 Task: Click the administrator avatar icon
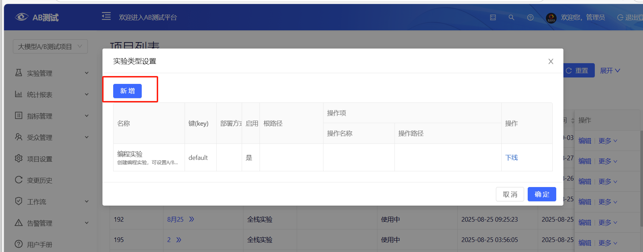[551, 17]
